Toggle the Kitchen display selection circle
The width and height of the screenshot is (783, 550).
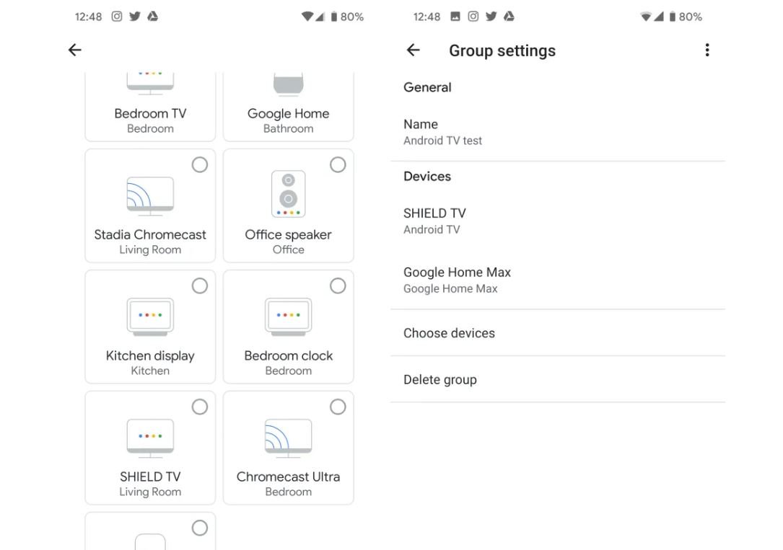(200, 286)
